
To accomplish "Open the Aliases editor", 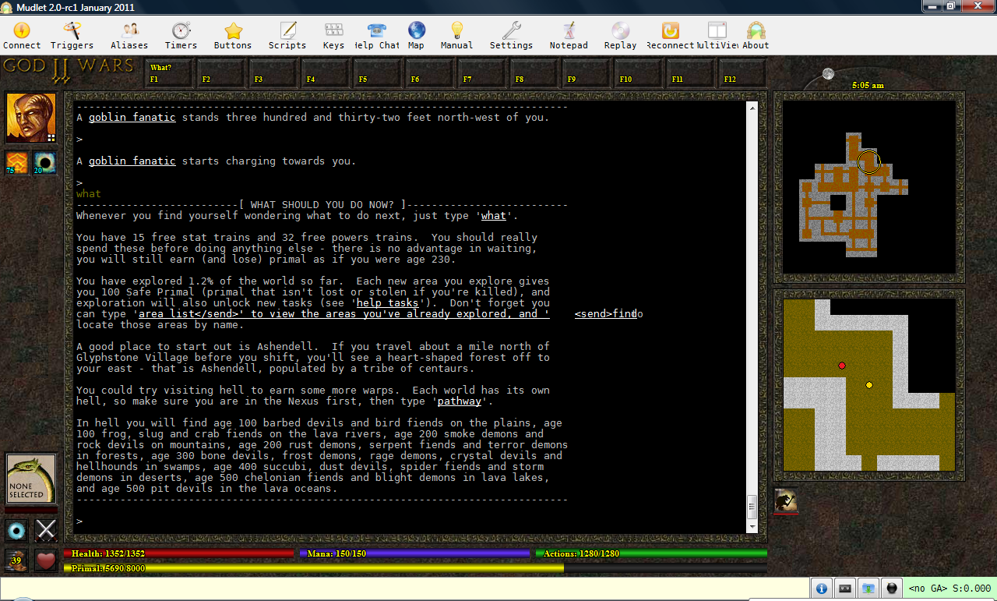I will (x=129, y=36).
